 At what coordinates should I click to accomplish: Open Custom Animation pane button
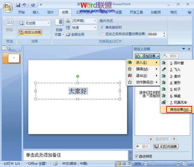tap(30, 32)
